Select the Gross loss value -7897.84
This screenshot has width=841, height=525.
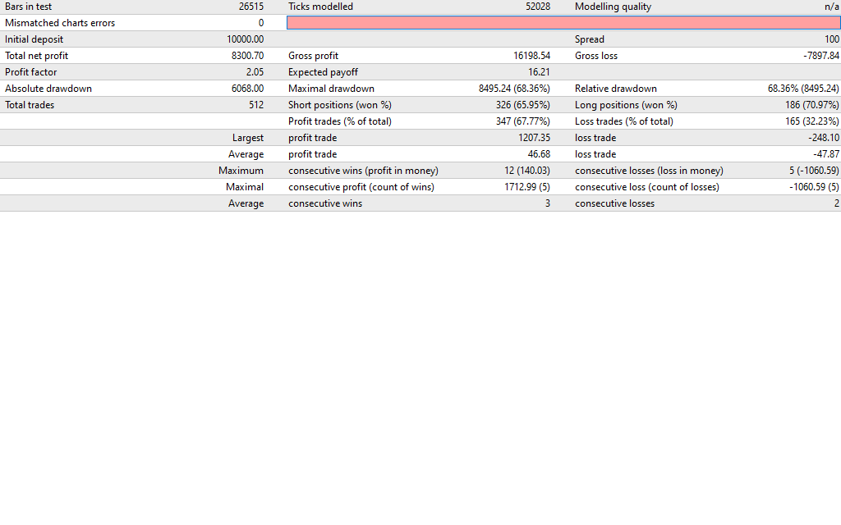coord(820,56)
